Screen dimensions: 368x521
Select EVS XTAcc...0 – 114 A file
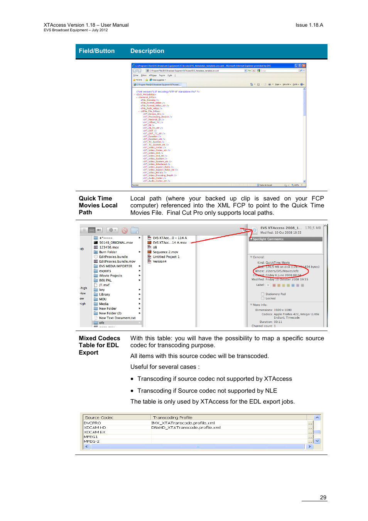click(167, 238)
